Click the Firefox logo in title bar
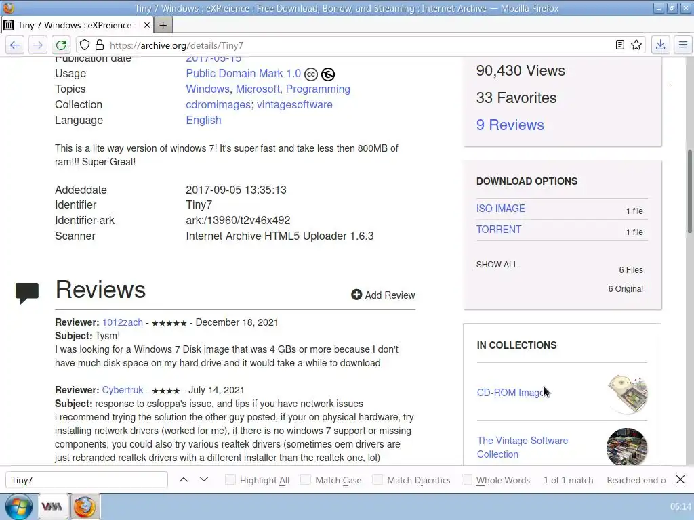The image size is (694, 520). point(8,8)
